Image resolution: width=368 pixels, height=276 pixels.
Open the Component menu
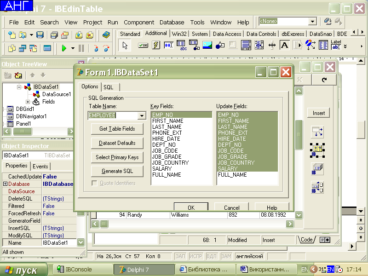coord(139,22)
